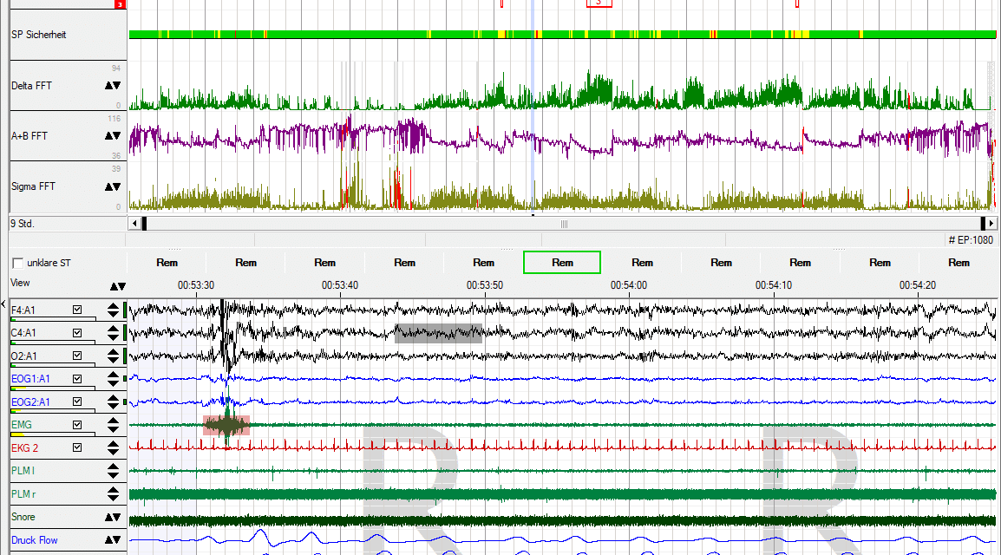
Task: Click the down arrow beside PLM r
Action: (x=113, y=498)
